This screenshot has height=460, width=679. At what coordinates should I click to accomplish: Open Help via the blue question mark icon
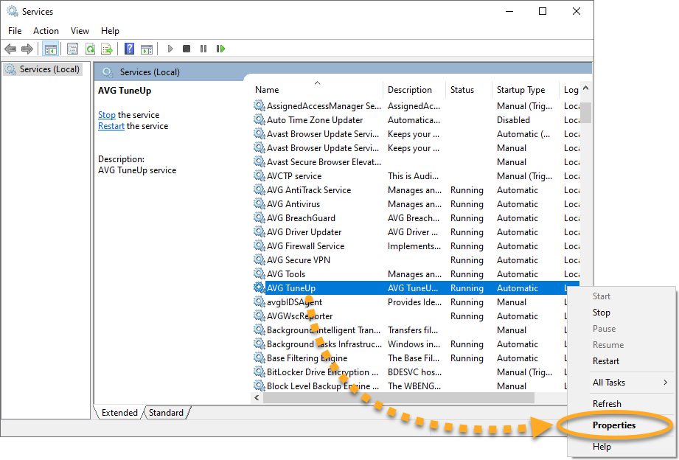point(130,49)
